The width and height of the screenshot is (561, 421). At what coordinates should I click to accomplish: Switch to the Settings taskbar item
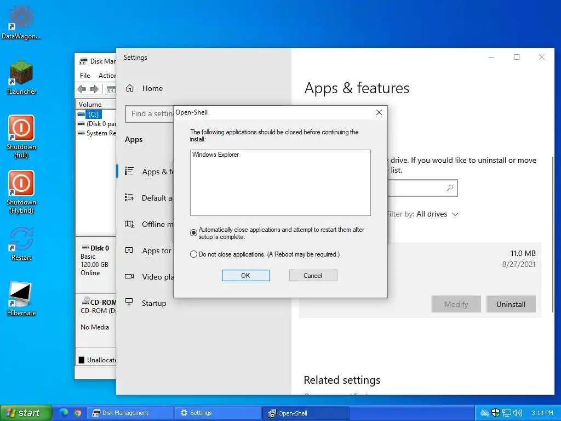point(217,413)
